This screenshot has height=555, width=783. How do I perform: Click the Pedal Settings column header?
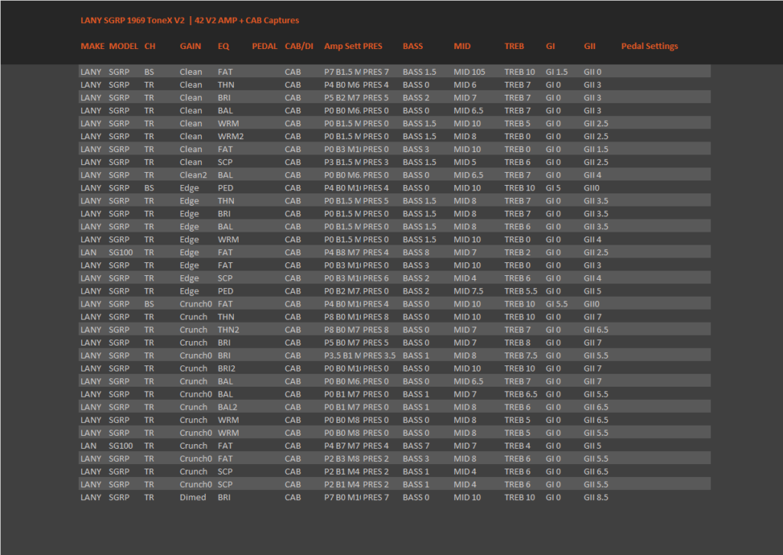649,46
